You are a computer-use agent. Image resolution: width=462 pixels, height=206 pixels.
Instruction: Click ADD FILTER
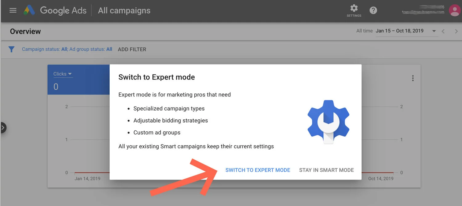coord(132,49)
